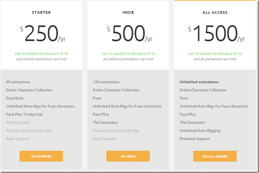Click the $250/yr Starter price
Viewport: 259px width, 173px height.
43,33
